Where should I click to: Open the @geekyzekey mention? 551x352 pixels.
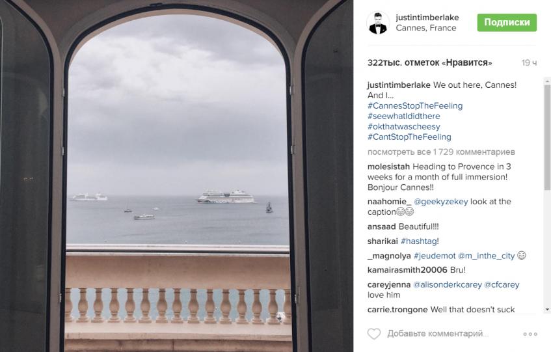[440, 202]
